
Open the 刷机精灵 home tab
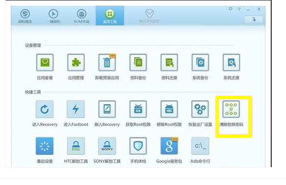(25, 16)
